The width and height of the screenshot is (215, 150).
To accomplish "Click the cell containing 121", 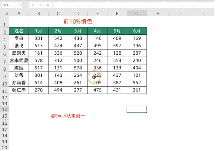I will coord(137,75).
